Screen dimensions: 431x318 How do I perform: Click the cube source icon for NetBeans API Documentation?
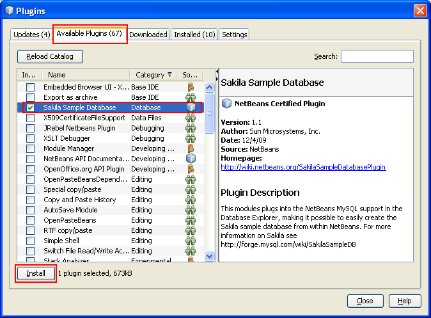tap(190, 159)
